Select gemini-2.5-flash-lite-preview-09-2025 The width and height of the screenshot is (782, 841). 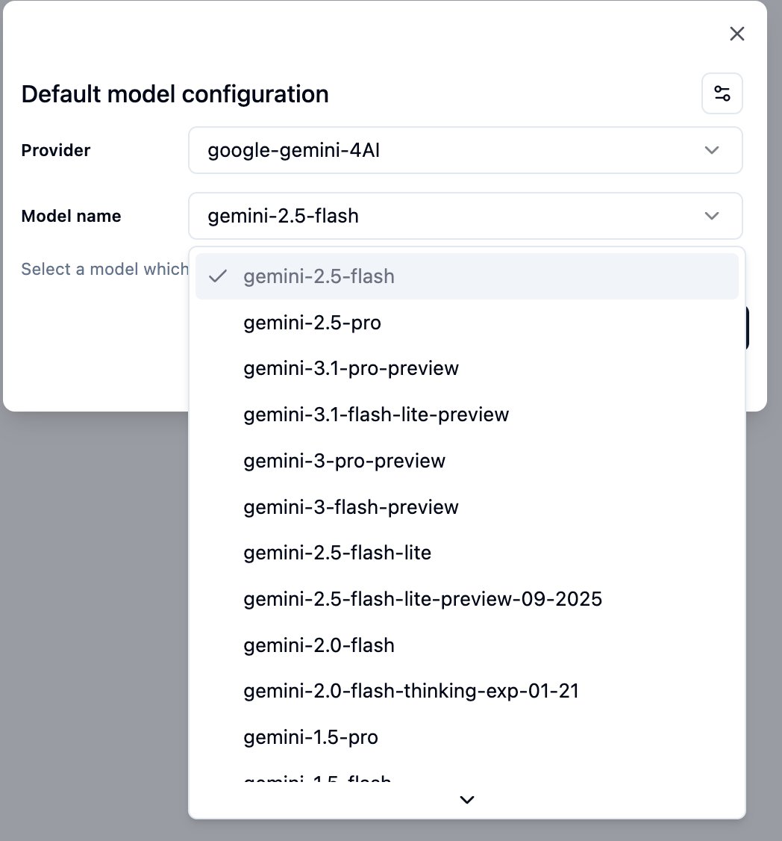(422, 598)
